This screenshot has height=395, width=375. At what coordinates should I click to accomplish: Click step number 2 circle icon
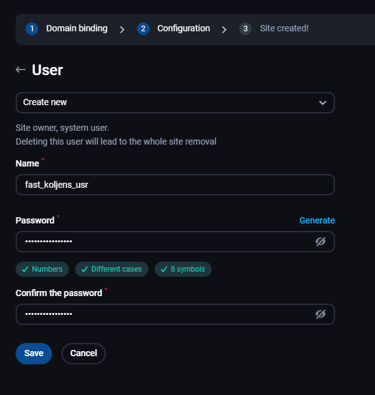(x=143, y=29)
